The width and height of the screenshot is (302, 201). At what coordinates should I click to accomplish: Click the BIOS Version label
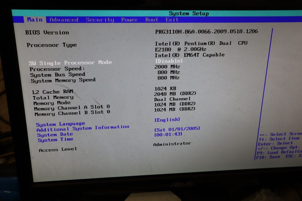click(x=47, y=32)
